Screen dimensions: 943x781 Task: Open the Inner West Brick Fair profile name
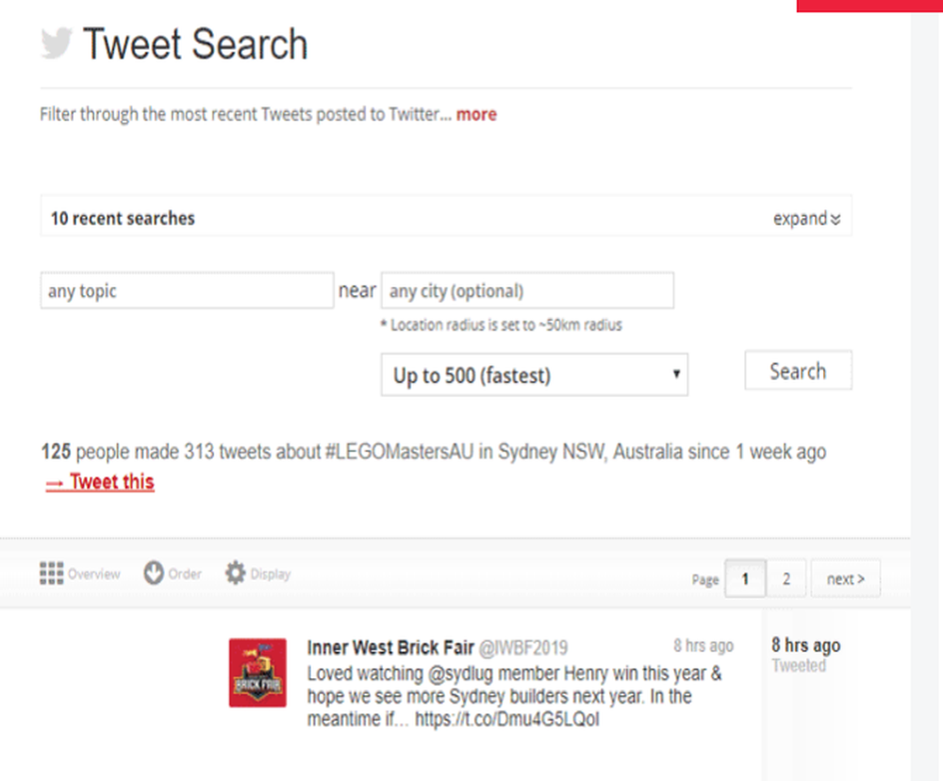[x=390, y=647]
